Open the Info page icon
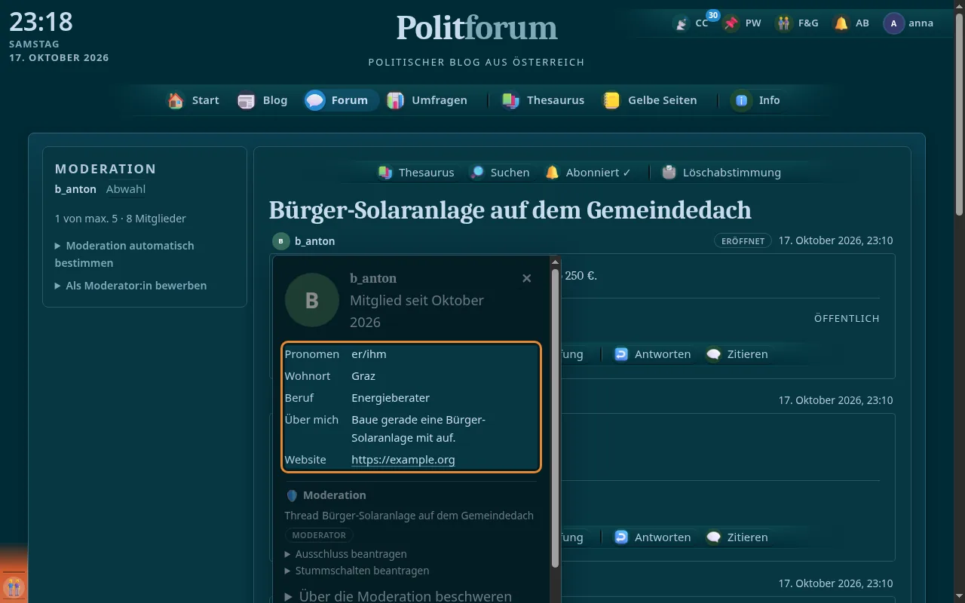965x603 pixels. pos(741,100)
